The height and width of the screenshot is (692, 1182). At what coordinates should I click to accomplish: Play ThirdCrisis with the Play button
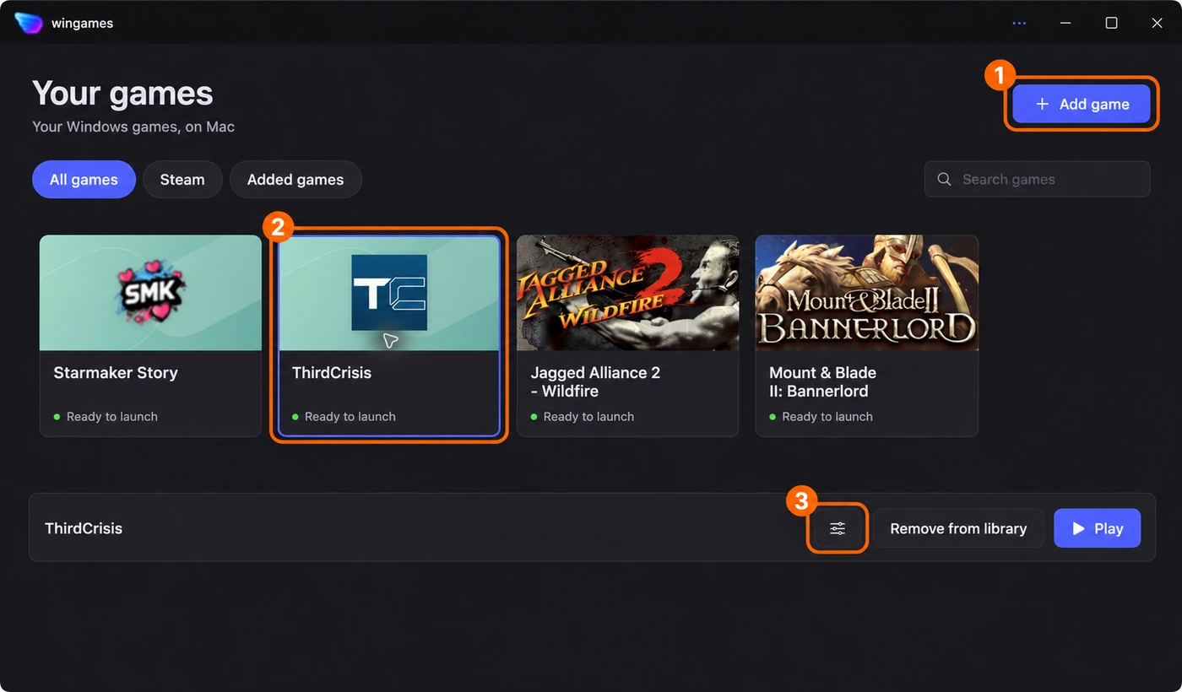pyautogui.click(x=1098, y=528)
